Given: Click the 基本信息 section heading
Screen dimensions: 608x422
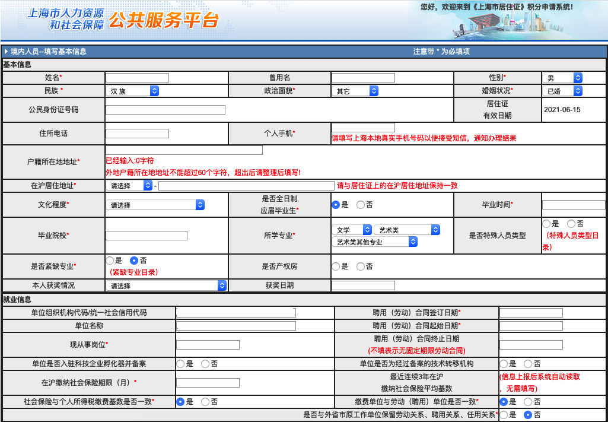Looking at the screenshot, I should [17, 64].
